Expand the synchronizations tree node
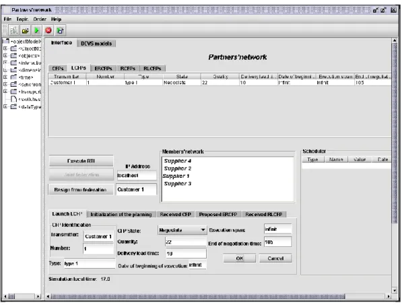Viewport: 402px width, 305px height. click(5, 84)
